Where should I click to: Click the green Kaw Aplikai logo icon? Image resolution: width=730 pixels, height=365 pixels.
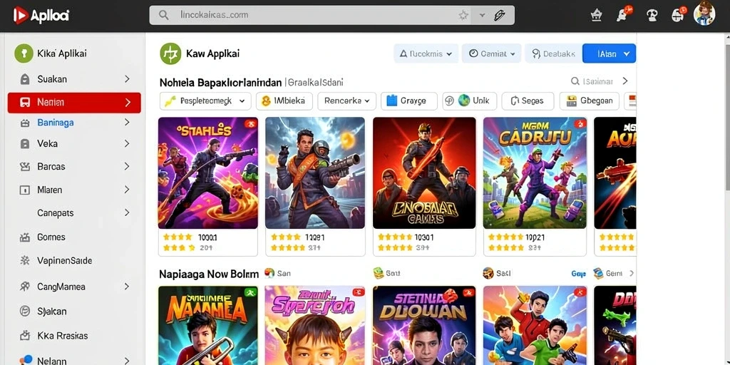coord(170,53)
